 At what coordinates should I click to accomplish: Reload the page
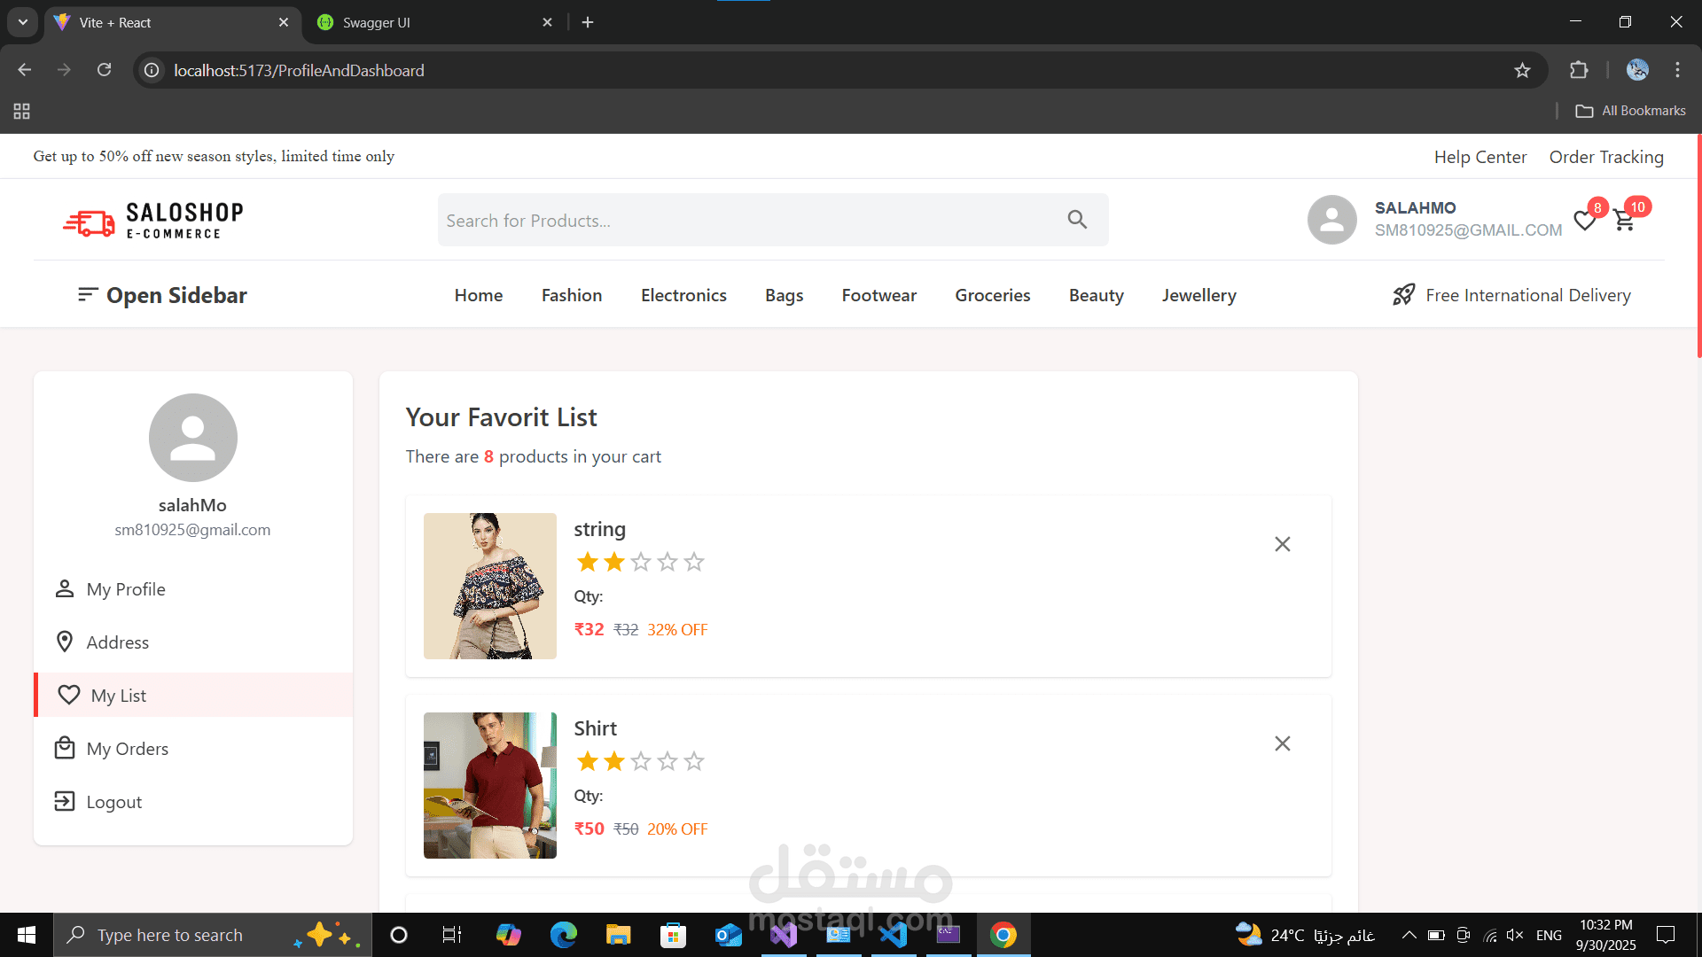(x=104, y=70)
